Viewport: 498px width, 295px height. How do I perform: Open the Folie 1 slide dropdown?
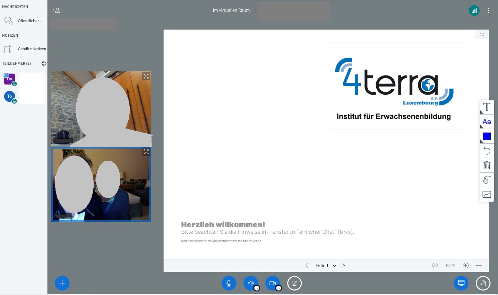pos(326,266)
